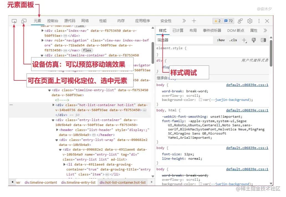Open the 安全性 tab

click(x=166, y=21)
